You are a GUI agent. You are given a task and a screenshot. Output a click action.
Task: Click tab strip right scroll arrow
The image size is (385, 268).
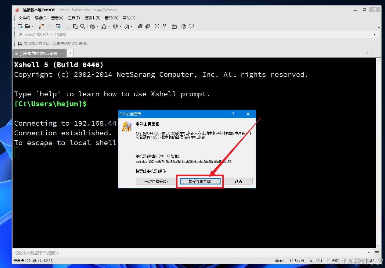pos(371,53)
